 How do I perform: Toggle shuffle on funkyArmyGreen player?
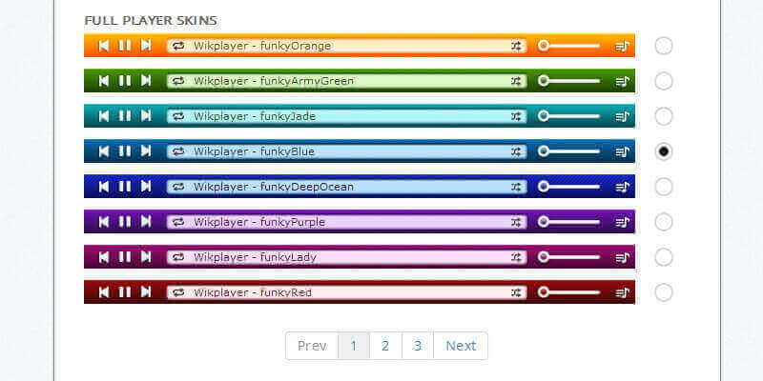click(516, 81)
